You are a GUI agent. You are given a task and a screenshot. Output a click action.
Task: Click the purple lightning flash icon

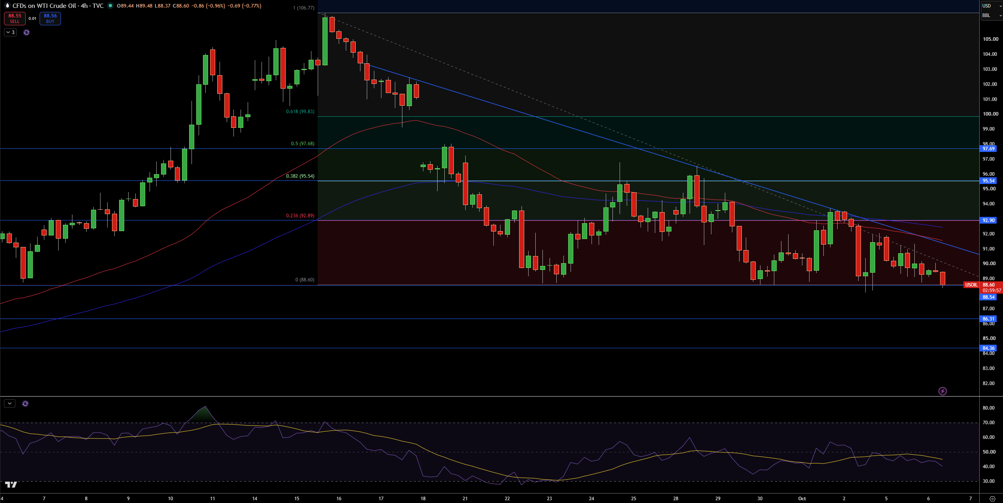tap(943, 391)
